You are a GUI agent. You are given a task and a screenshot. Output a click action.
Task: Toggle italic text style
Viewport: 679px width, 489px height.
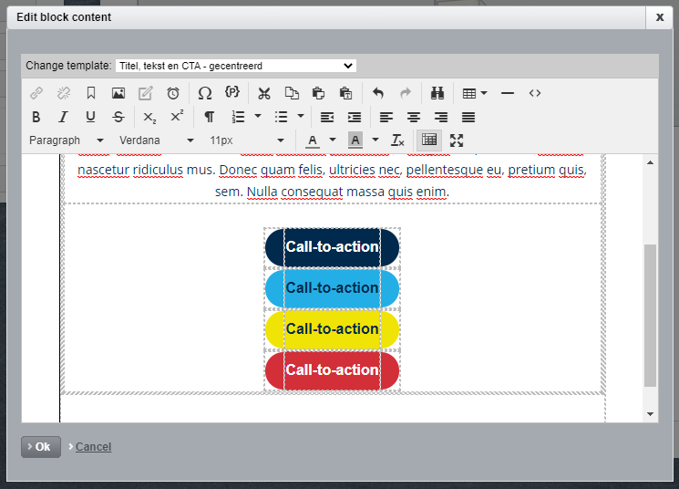[63, 117]
